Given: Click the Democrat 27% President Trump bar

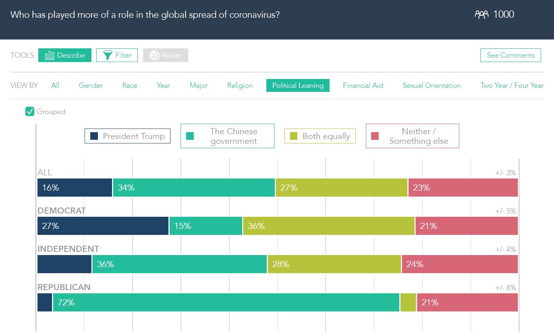Looking at the screenshot, I should [x=103, y=226].
